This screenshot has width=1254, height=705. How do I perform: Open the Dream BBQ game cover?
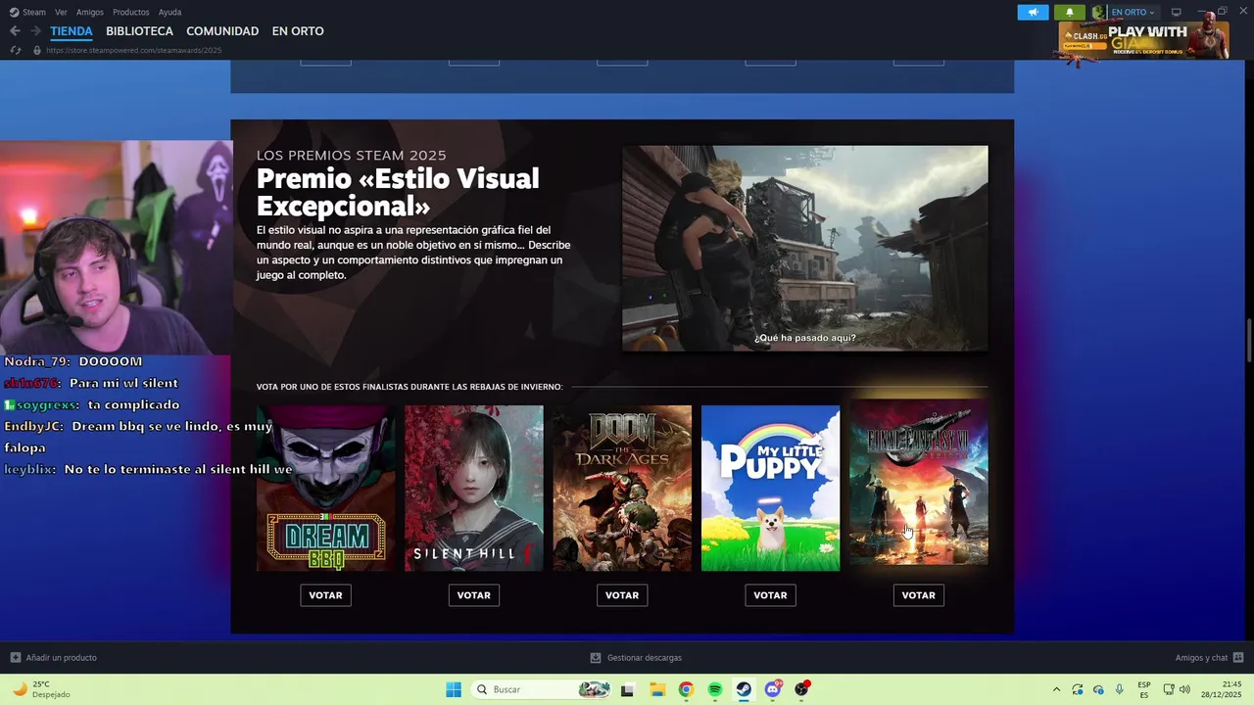(x=325, y=488)
